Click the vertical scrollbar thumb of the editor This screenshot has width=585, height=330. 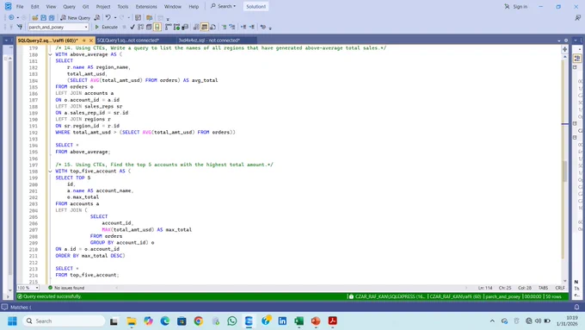tap(564, 171)
